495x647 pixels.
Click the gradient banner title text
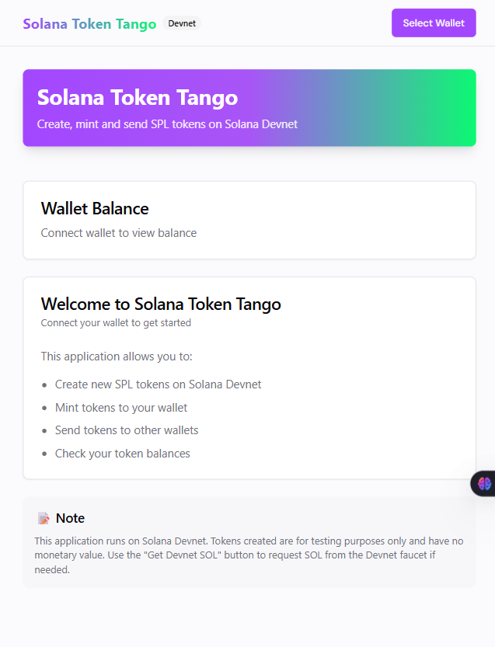[138, 98]
